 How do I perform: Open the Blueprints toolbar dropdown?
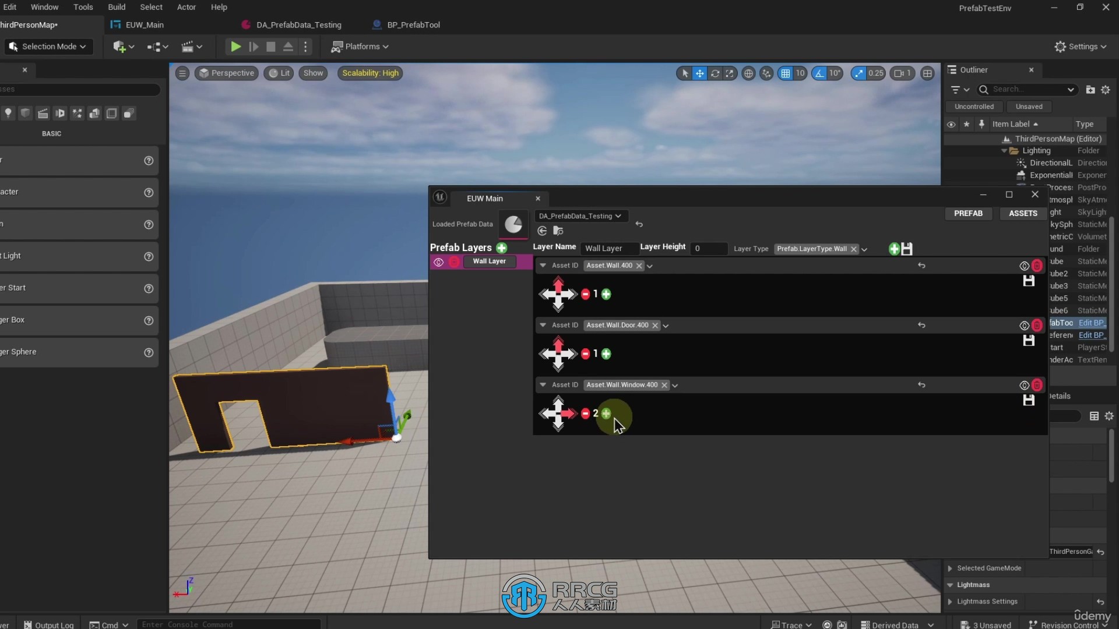(x=158, y=47)
